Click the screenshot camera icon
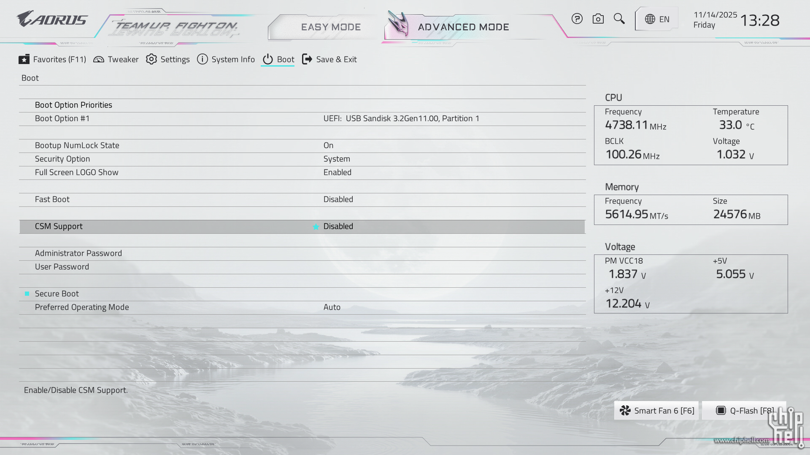 click(598, 19)
